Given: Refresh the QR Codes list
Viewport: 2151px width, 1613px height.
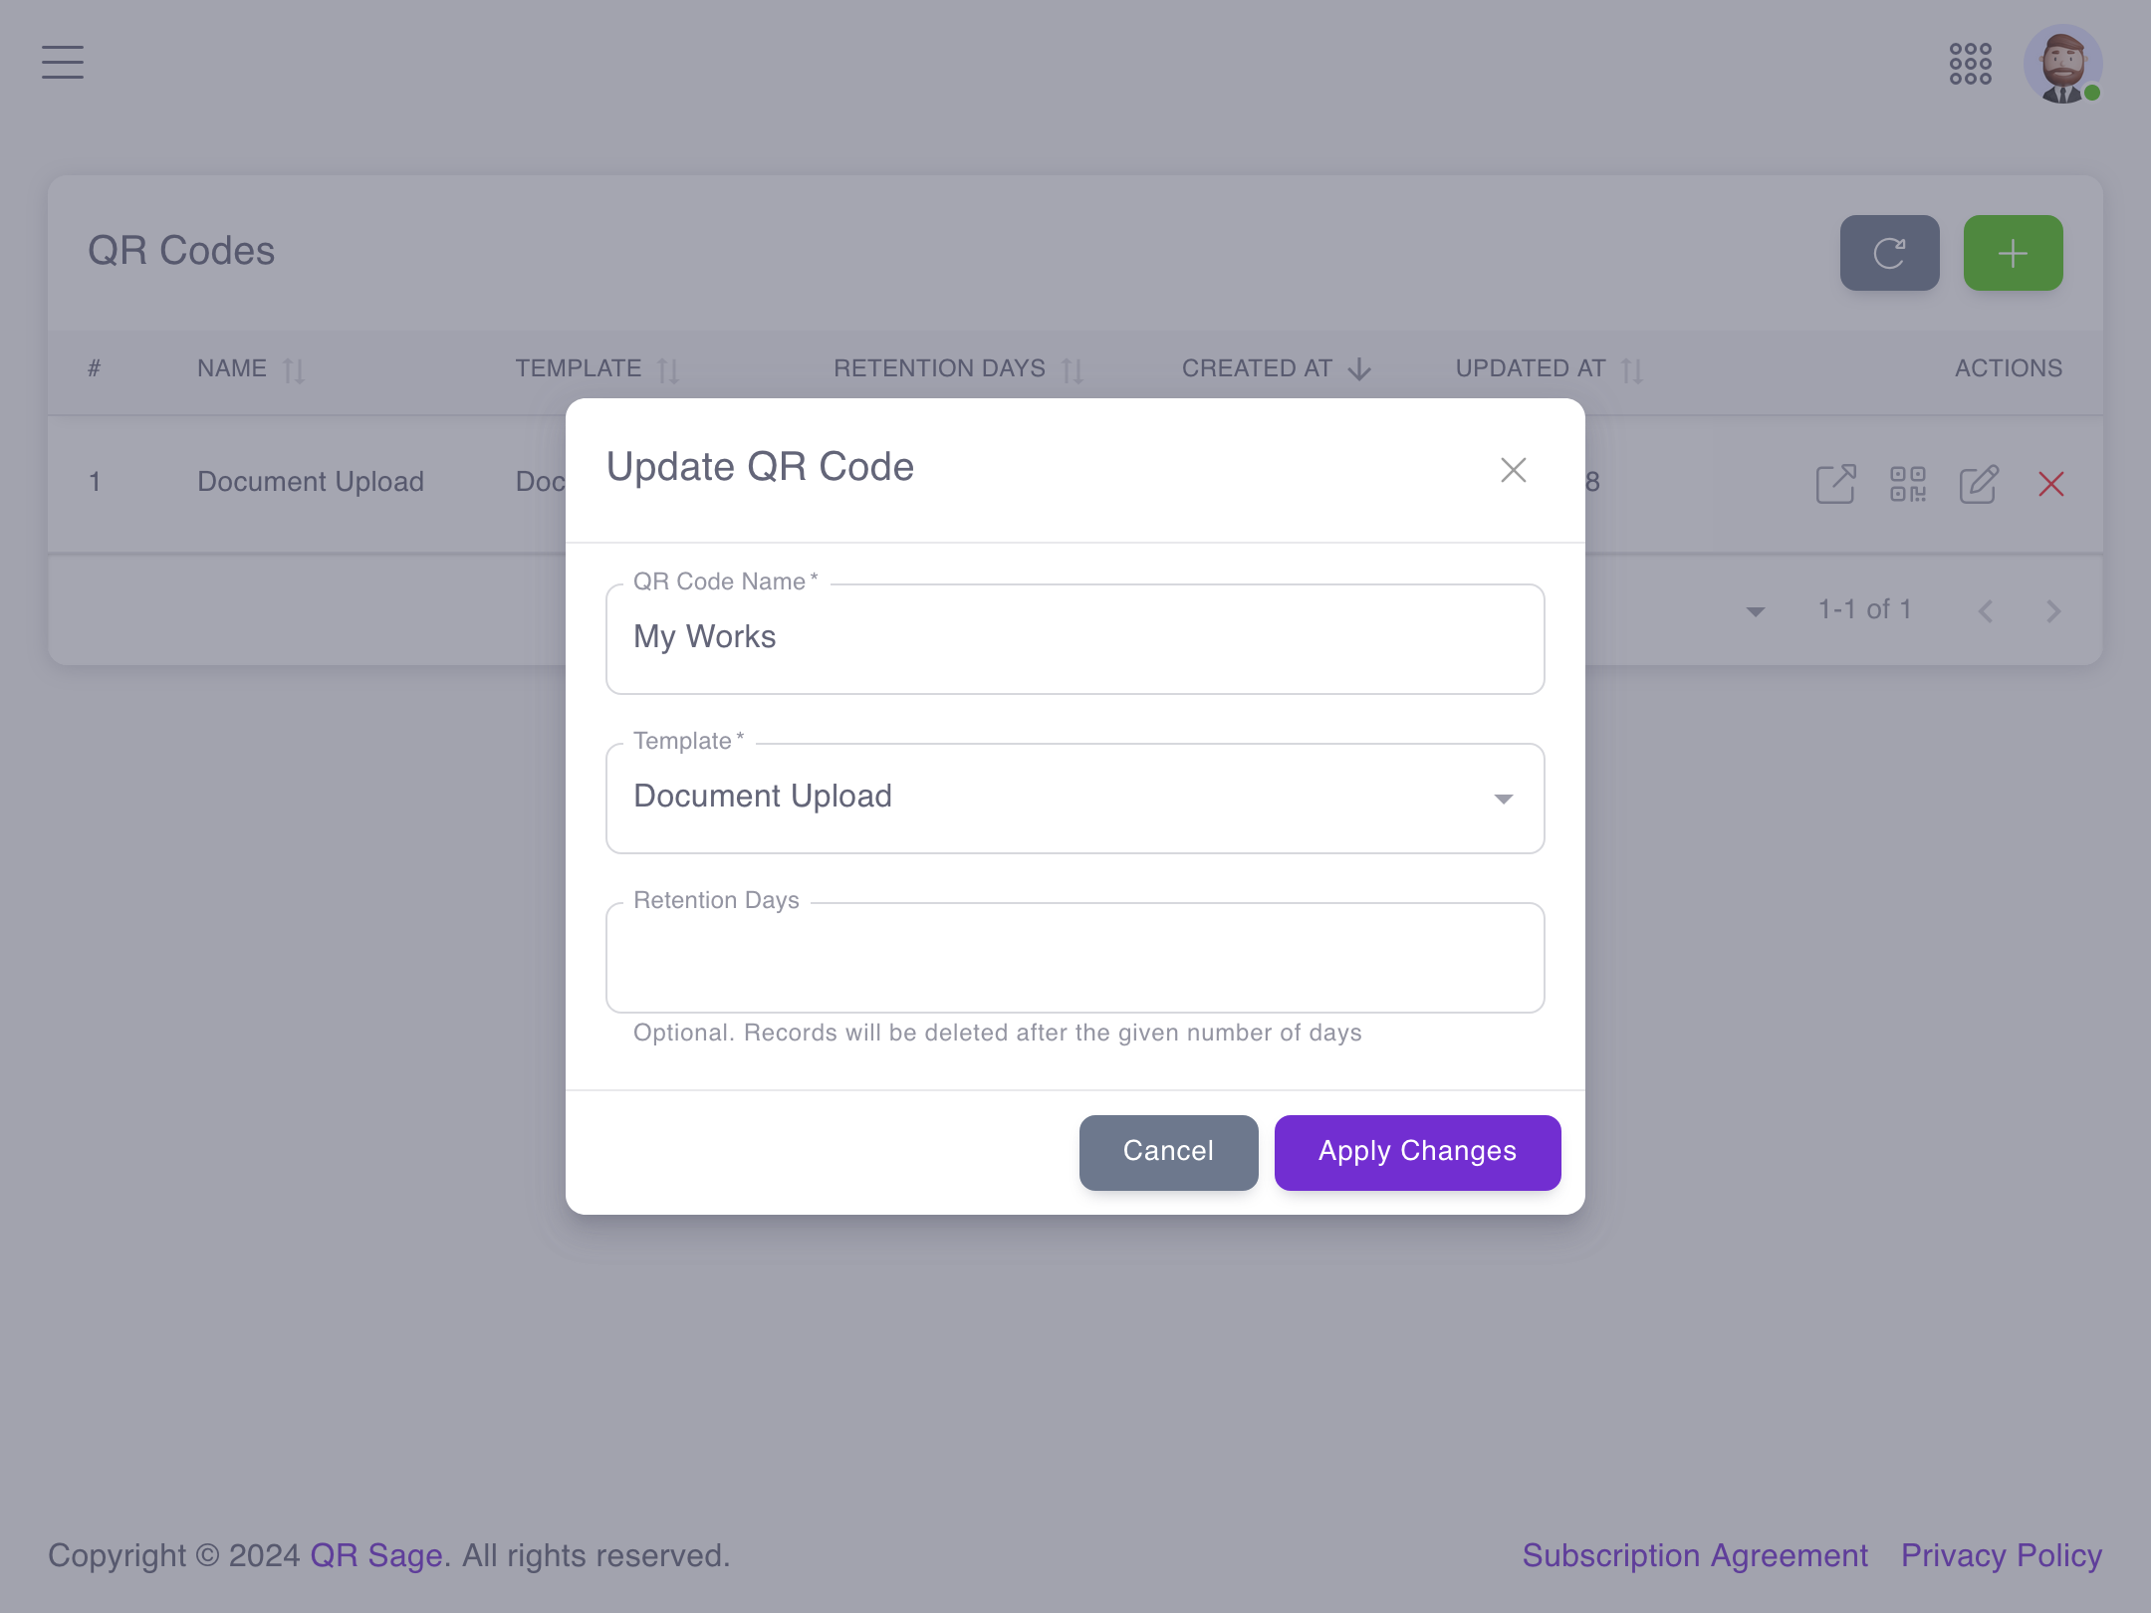Looking at the screenshot, I should click(x=1889, y=252).
